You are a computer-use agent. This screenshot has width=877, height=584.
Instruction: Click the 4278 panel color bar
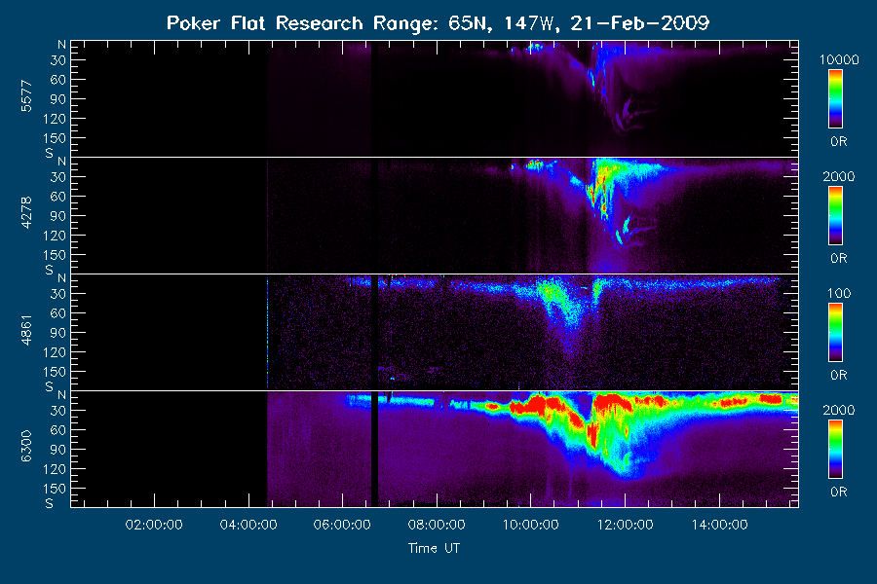[x=836, y=216]
